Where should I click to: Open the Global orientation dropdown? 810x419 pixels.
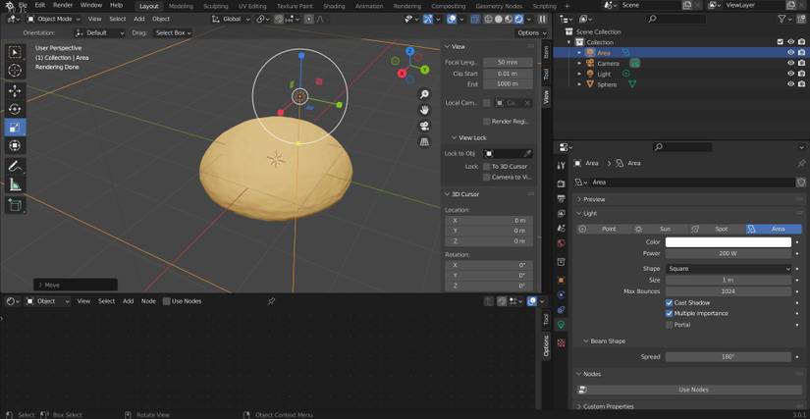tap(232, 19)
